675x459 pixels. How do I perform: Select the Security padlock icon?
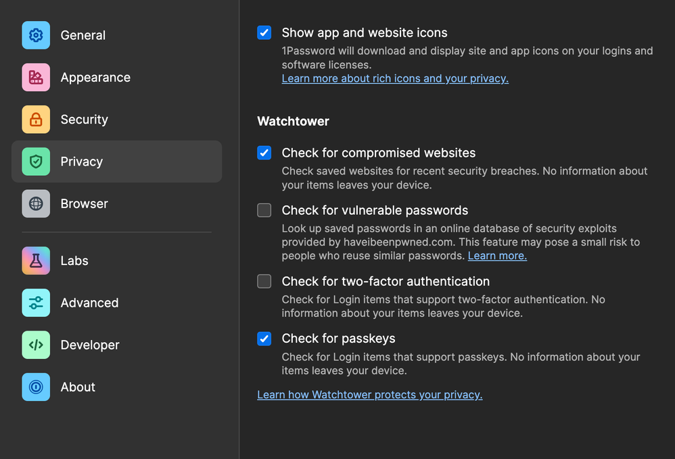pyautogui.click(x=36, y=120)
